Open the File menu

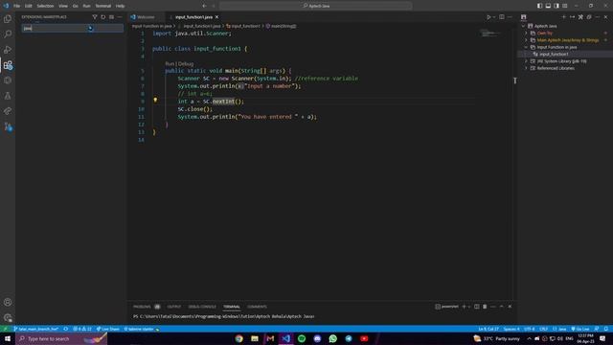pos(16,6)
